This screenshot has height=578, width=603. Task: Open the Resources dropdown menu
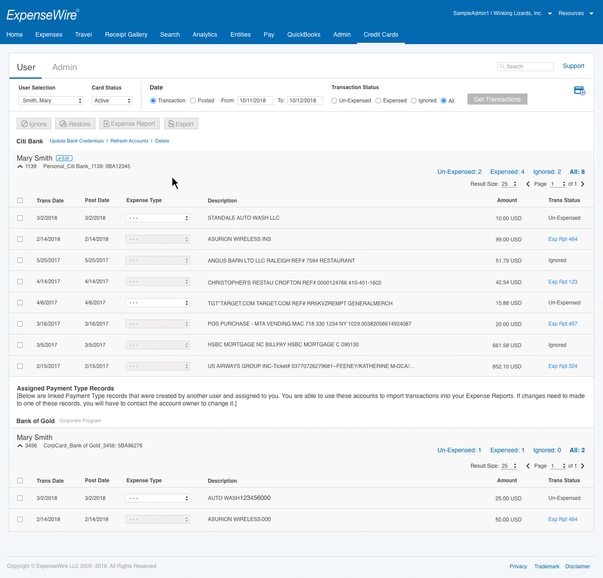[592, 14]
